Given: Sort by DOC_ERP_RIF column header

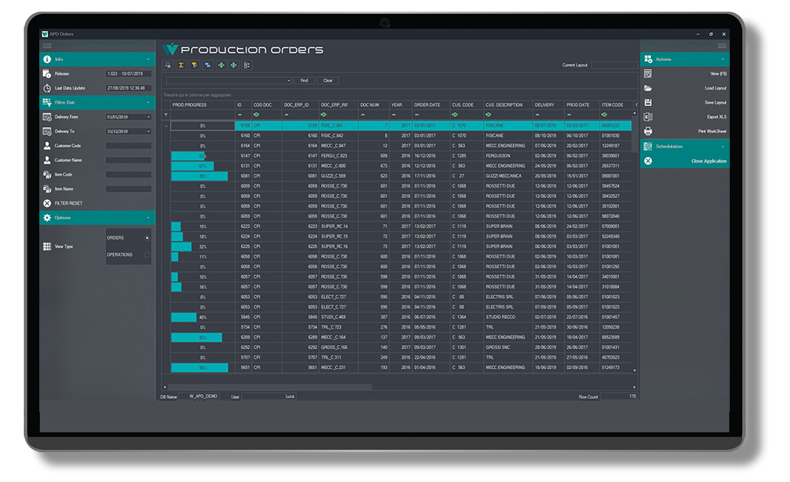Looking at the screenshot, I should [338, 105].
